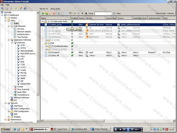Click the Find input field

tap(103, 13)
